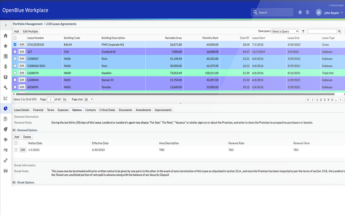Open the layered cube icon in header
This screenshot has width=345, height=215.
(x=300, y=12)
